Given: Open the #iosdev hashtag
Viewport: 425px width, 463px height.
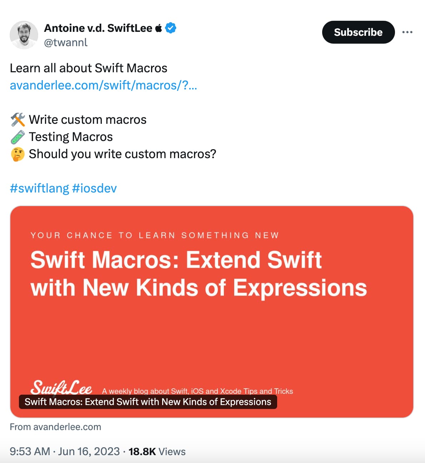Looking at the screenshot, I should point(94,188).
